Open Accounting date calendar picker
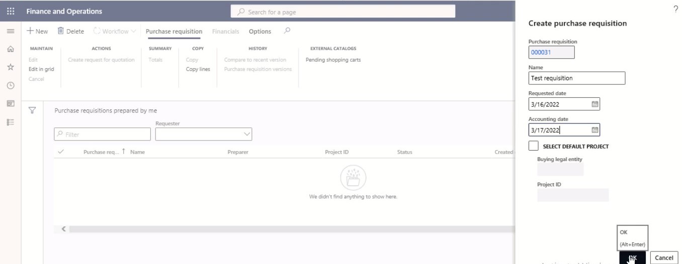 click(x=594, y=130)
